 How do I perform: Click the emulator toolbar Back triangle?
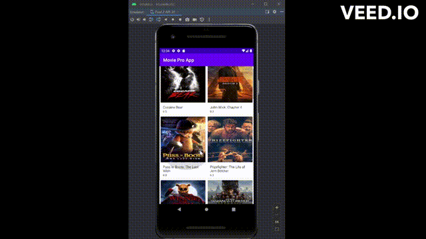click(166, 19)
